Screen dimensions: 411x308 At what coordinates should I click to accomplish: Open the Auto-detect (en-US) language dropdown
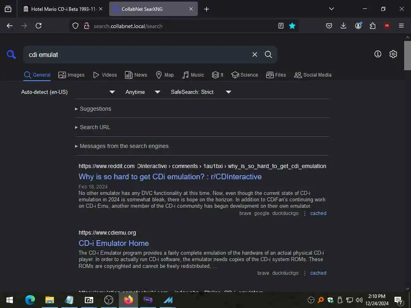click(68, 92)
